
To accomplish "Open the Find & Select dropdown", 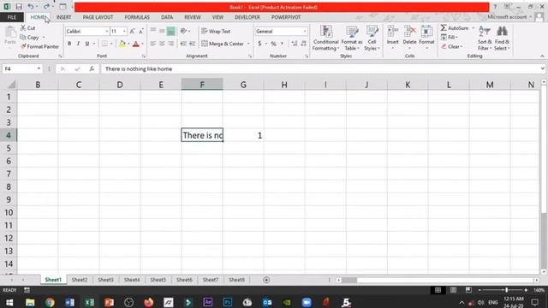I will tap(503, 38).
